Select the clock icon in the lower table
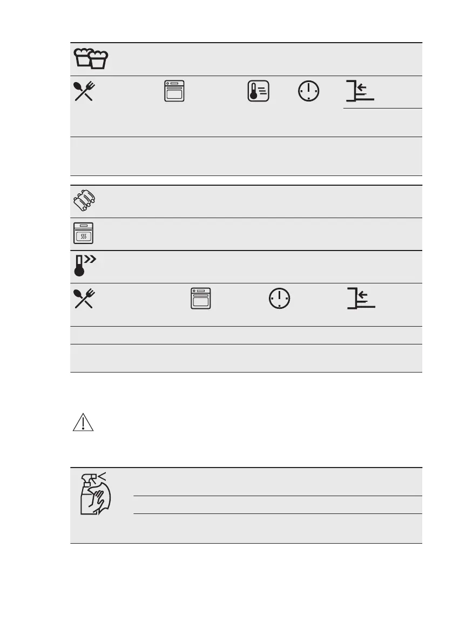Image resolution: width=453 pixels, height=643 pixels. [x=280, y=298]
